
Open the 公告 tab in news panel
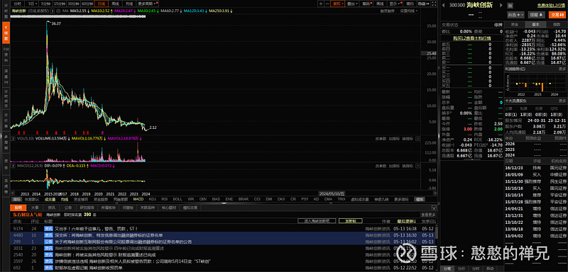coord(68,208)
